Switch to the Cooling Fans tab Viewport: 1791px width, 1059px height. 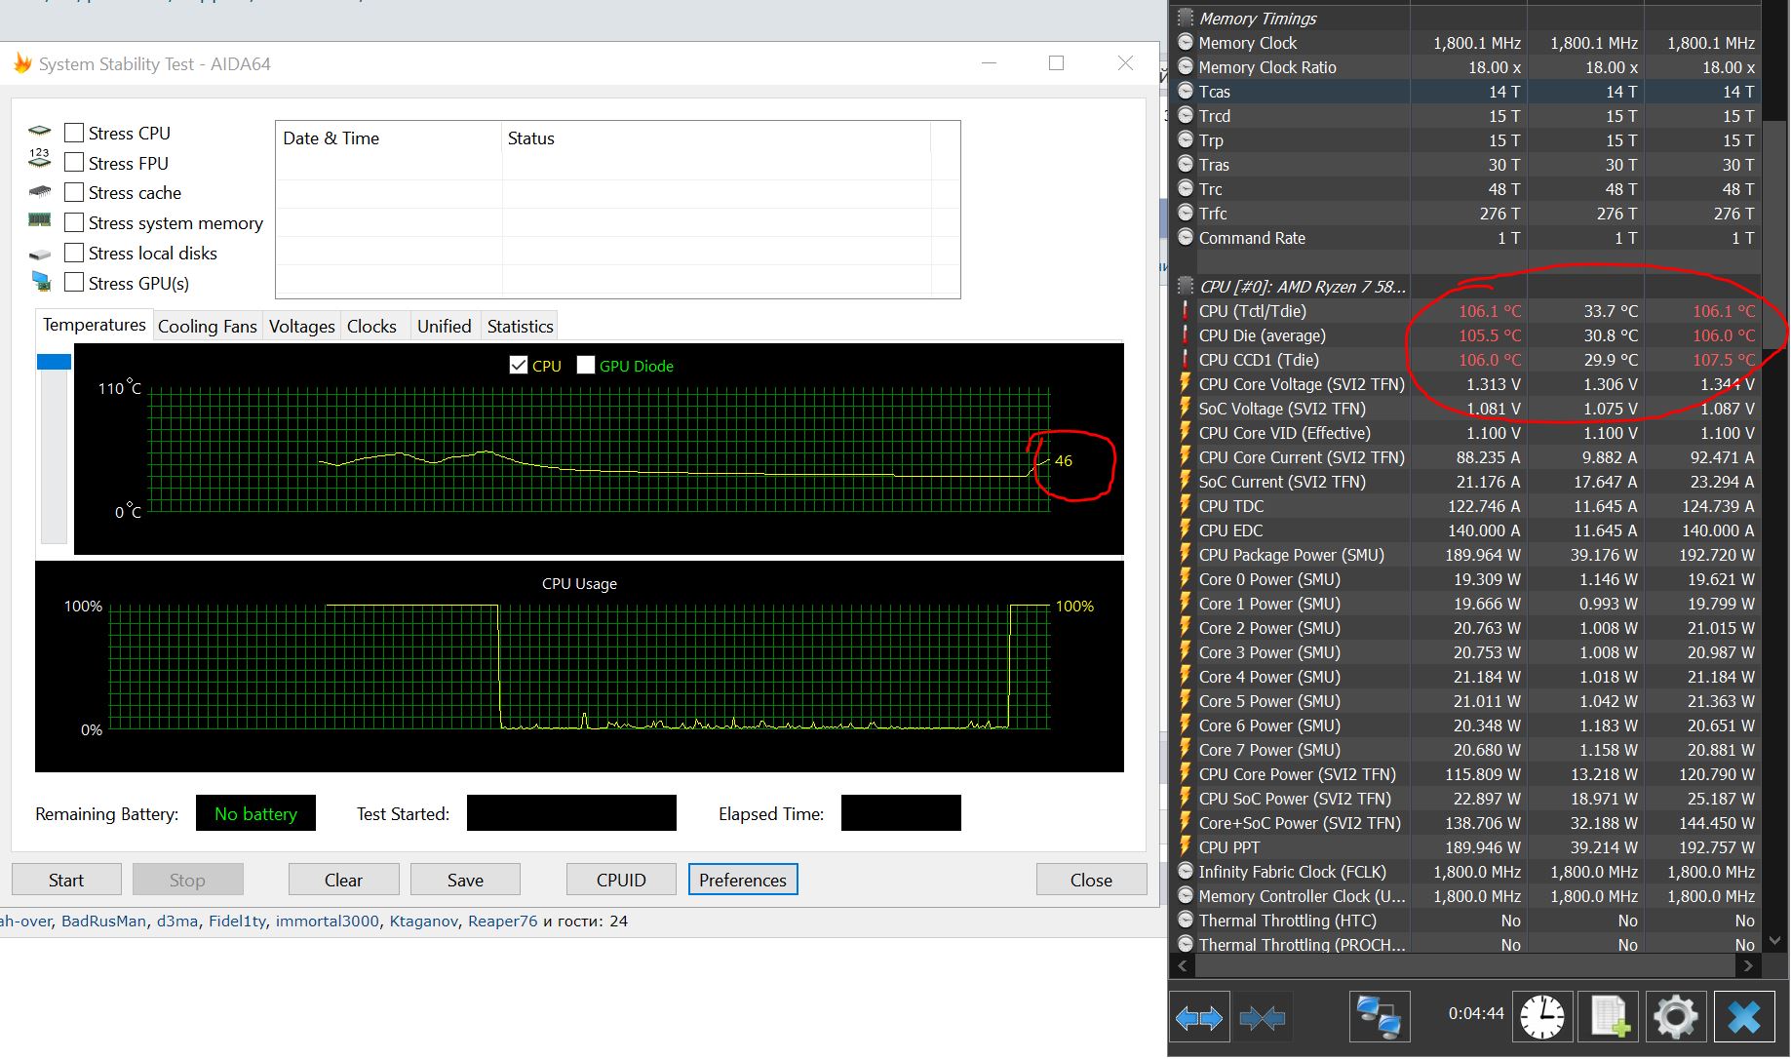tap(208, 327)
